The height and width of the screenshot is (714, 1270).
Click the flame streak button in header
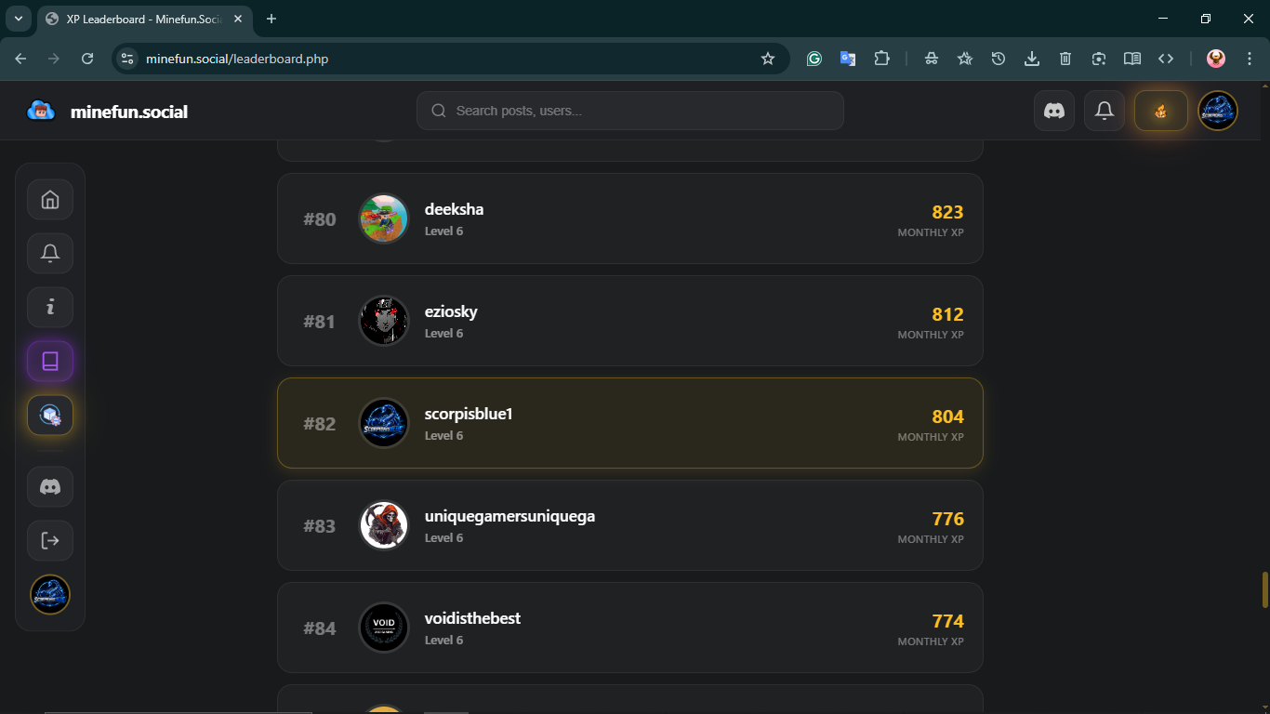[x=1160, y=111]
